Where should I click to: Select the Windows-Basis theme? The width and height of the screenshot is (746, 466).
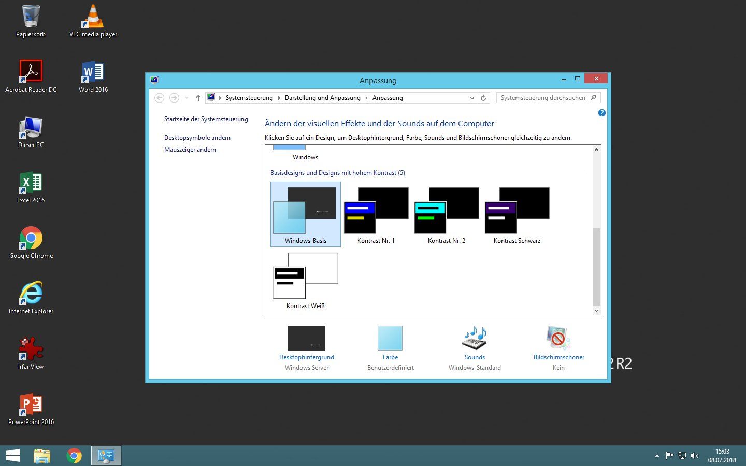point(306,214)
